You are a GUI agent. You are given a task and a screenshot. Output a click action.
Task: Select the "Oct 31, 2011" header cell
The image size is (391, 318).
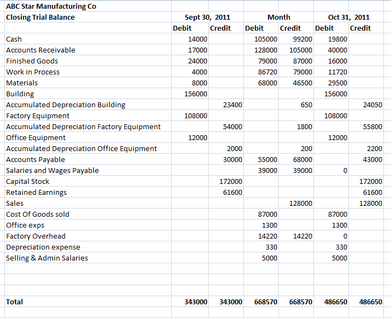click(349, 17)
